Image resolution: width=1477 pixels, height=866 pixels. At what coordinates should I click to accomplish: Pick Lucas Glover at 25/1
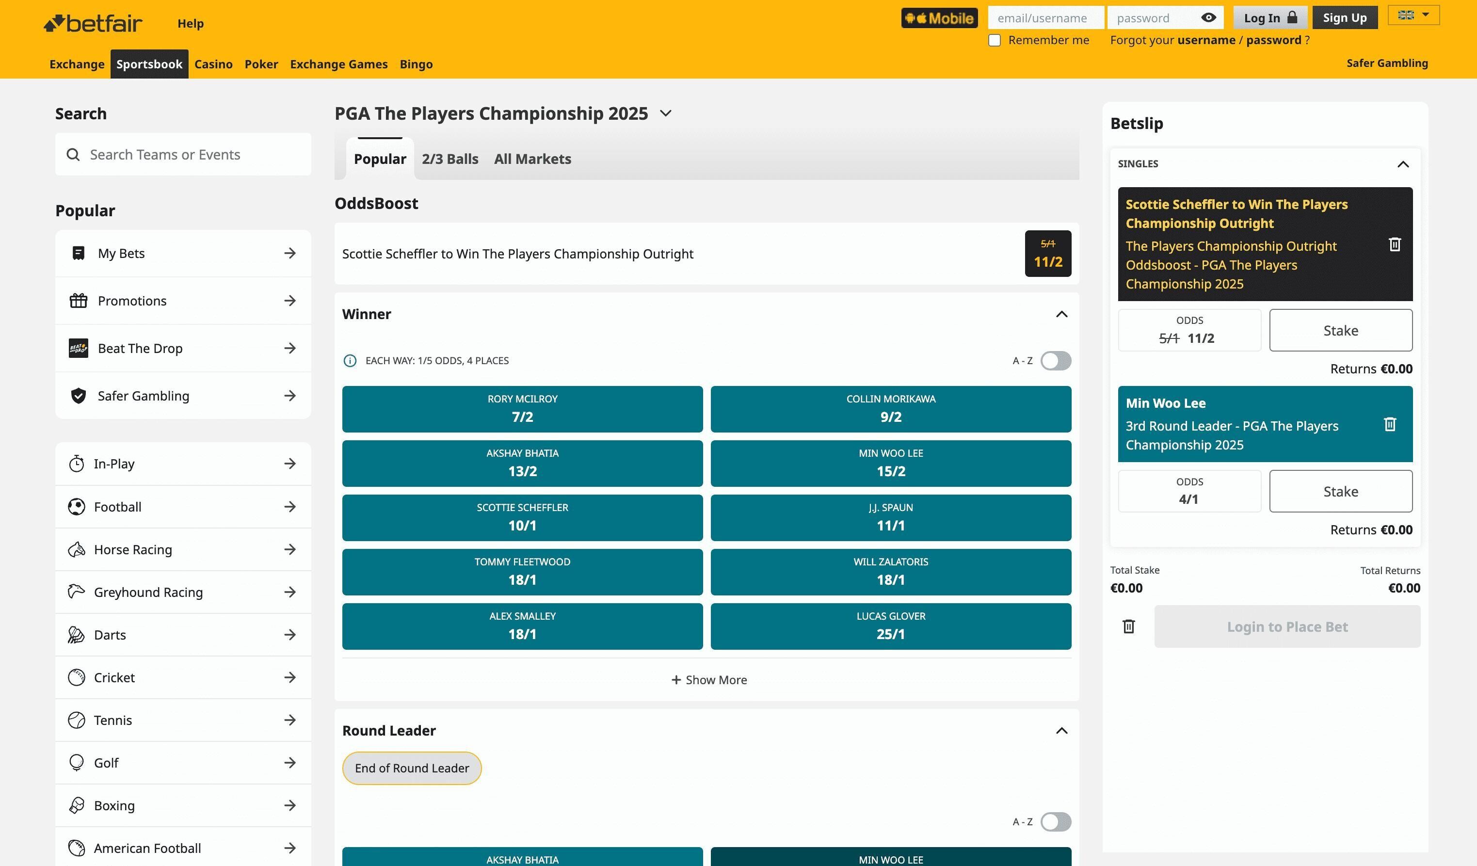click(890, 626)
